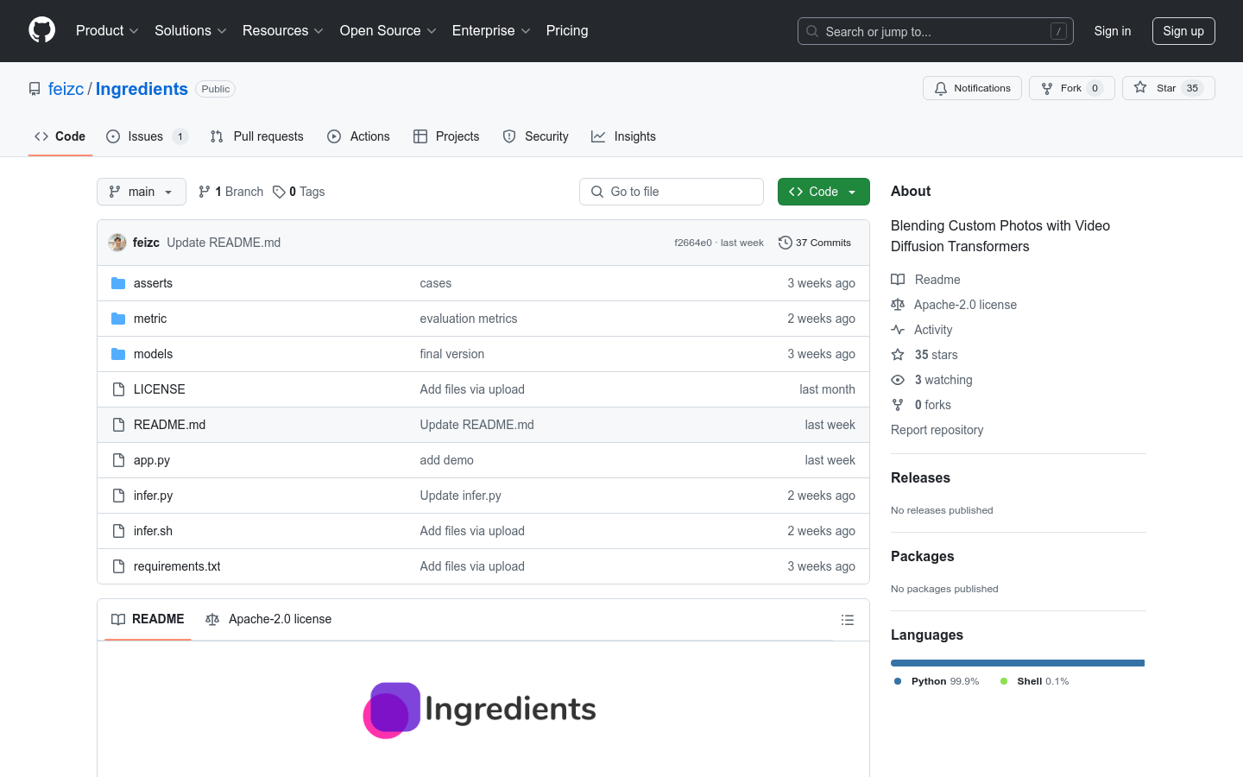Expand the Open Source menu

pyautogui.click(x=388, y=30)
